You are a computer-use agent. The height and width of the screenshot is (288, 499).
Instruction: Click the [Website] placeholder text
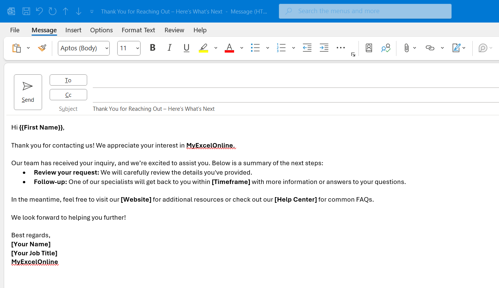(x=136, y=199)
